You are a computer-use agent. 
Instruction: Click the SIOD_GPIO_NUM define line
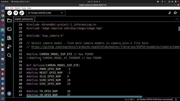(48, 80)
